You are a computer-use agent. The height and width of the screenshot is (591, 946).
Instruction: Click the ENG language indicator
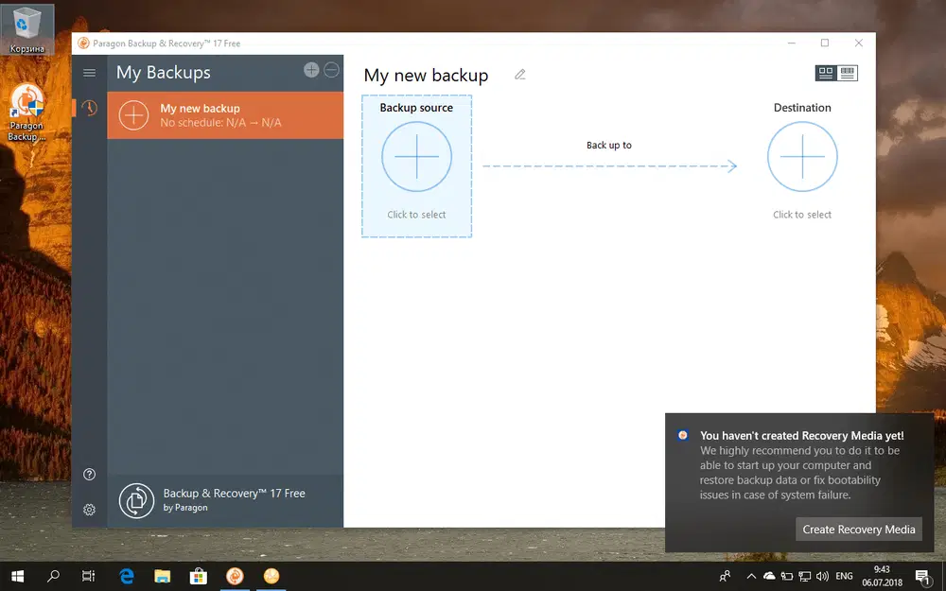pyautogui.click(x=844, y=577)
